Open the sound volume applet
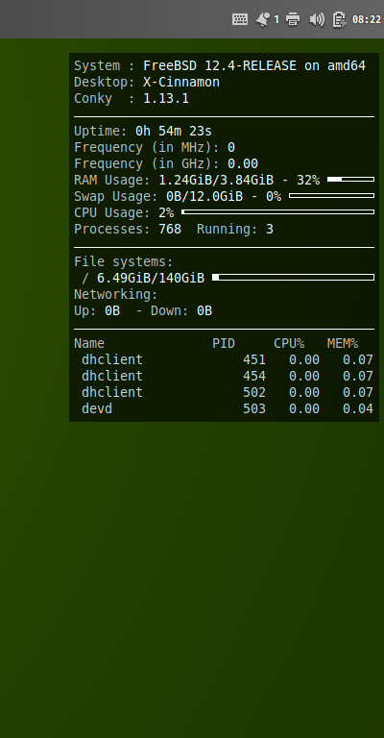 317,19
